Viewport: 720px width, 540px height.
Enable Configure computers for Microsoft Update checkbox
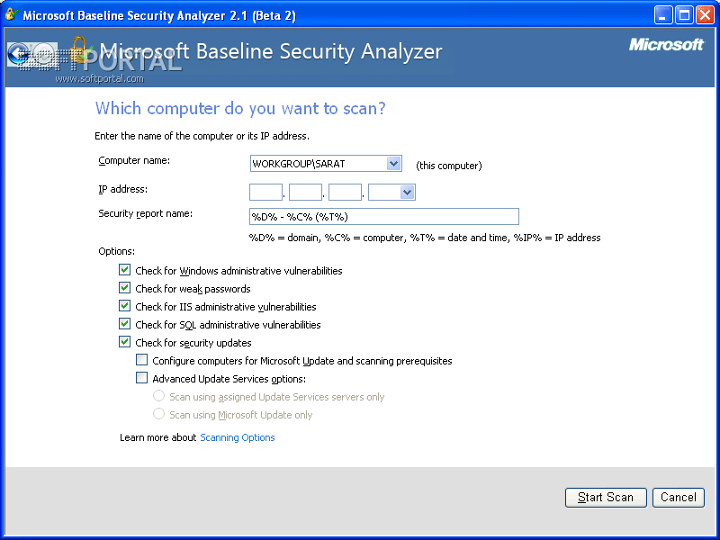coord(142,359)
